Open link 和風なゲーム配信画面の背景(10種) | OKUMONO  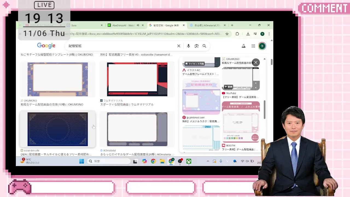52,105
